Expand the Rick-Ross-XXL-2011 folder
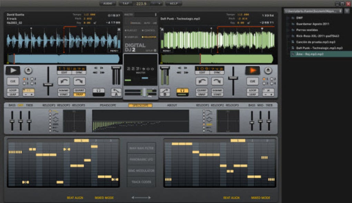The width and height of the screenshot is (352, 203). click(x=288, y=36)
